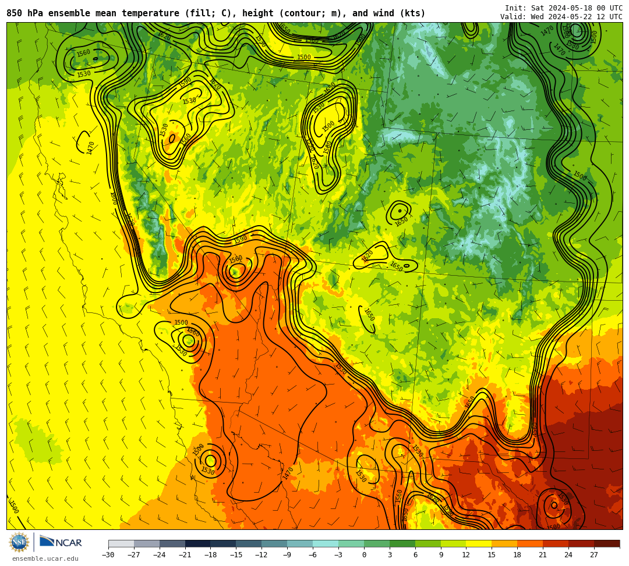Open the ensemble.ucar.edu link
629x566 pixels.
tap(45, 558)
